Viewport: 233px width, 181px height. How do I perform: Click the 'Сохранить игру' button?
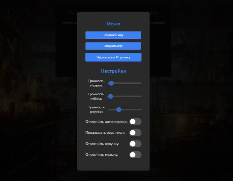point(113,35)
